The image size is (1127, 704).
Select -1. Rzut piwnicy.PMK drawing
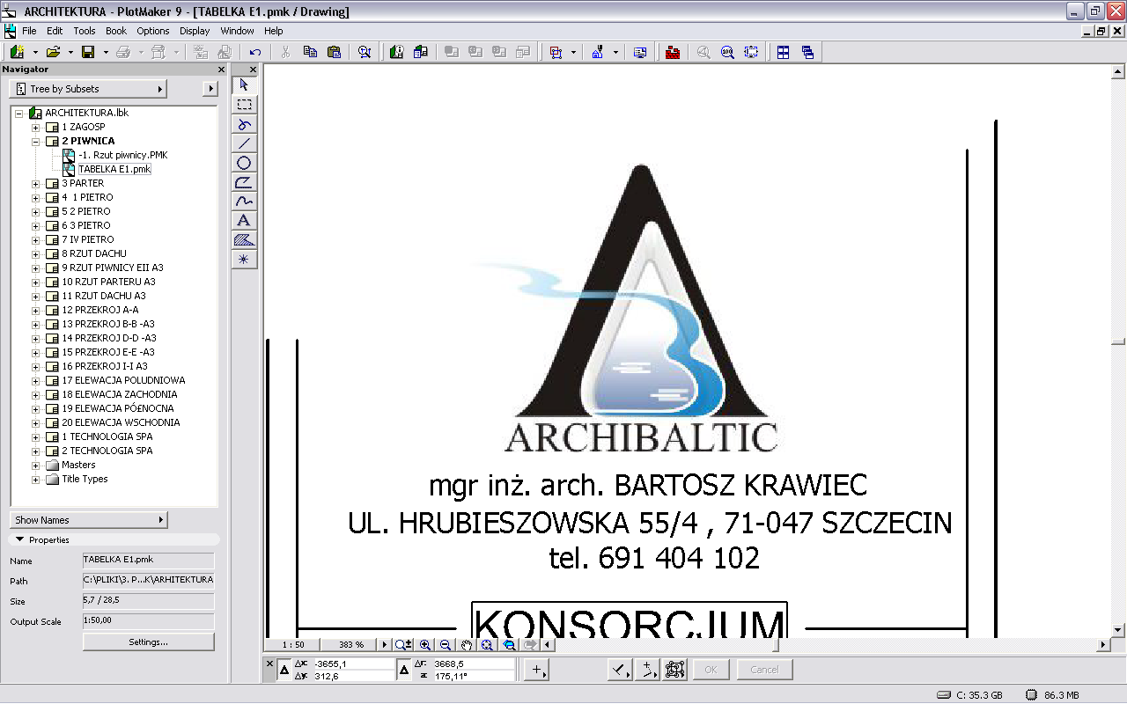[x=122, y=155]
